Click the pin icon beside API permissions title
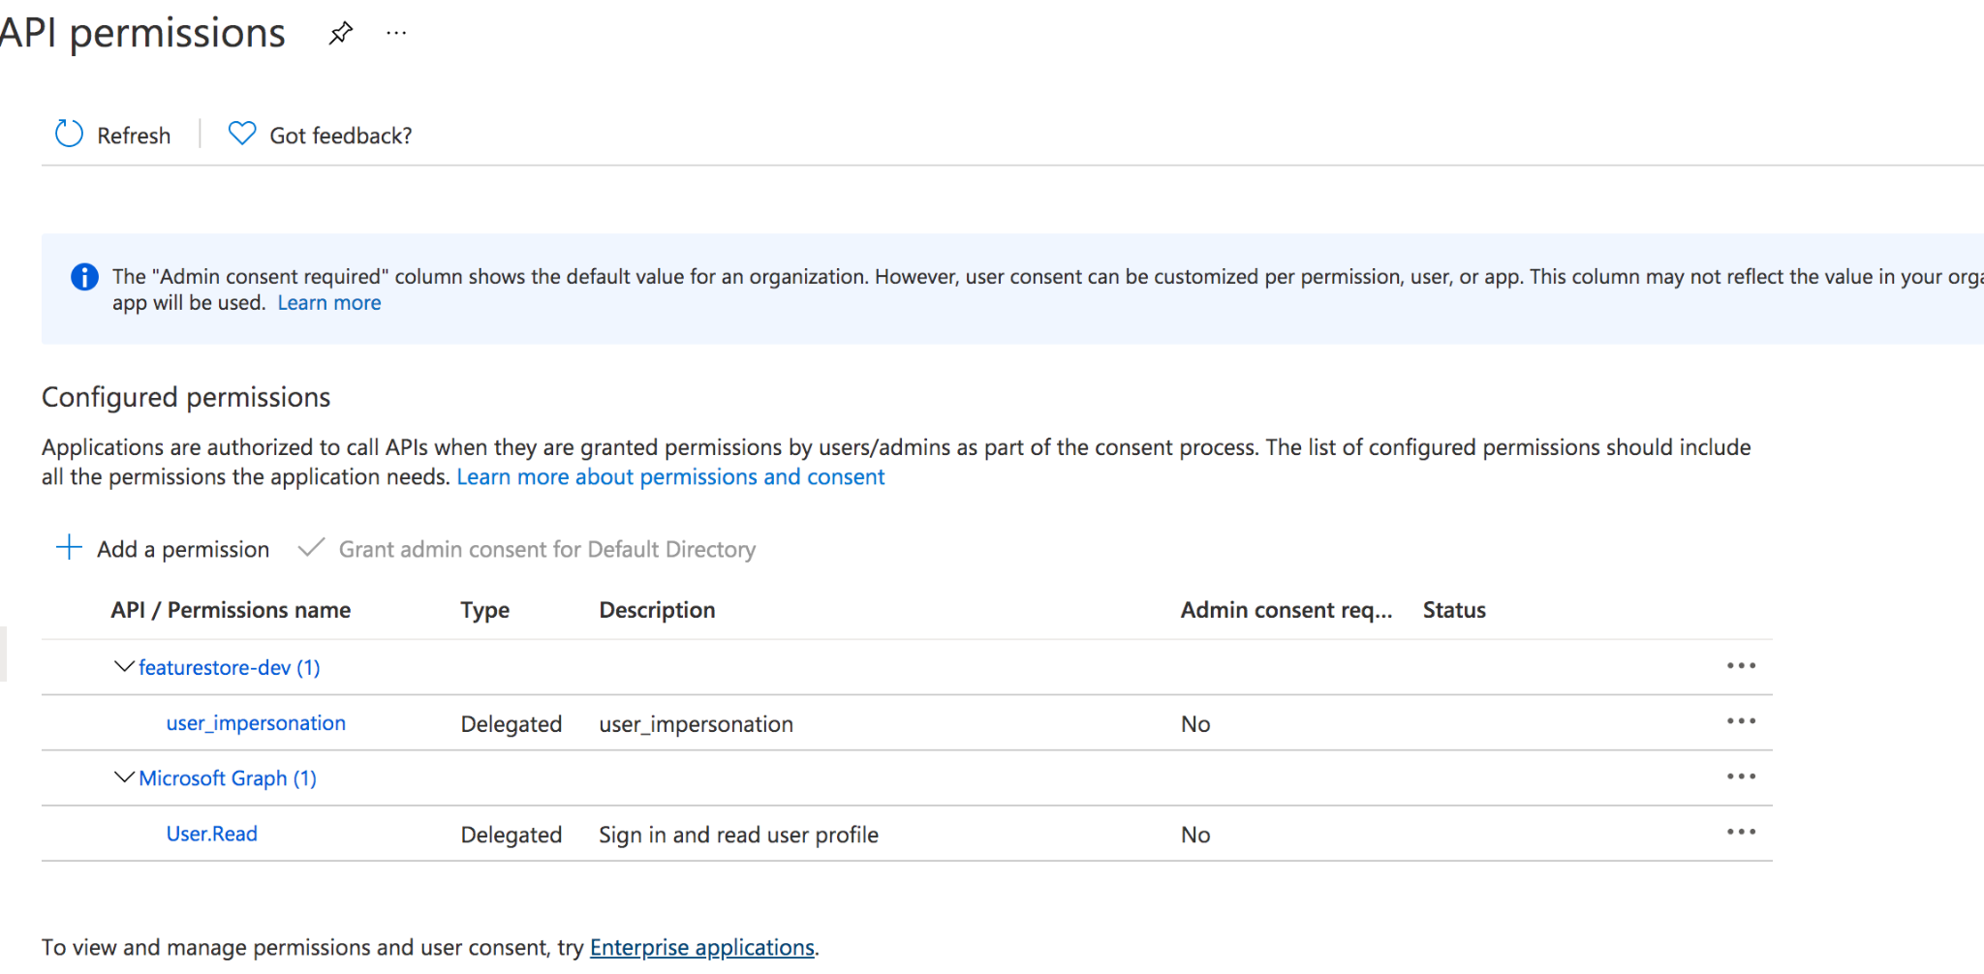Image resolution: width=1984 pixels, height=974 pixels. (340, 34)
